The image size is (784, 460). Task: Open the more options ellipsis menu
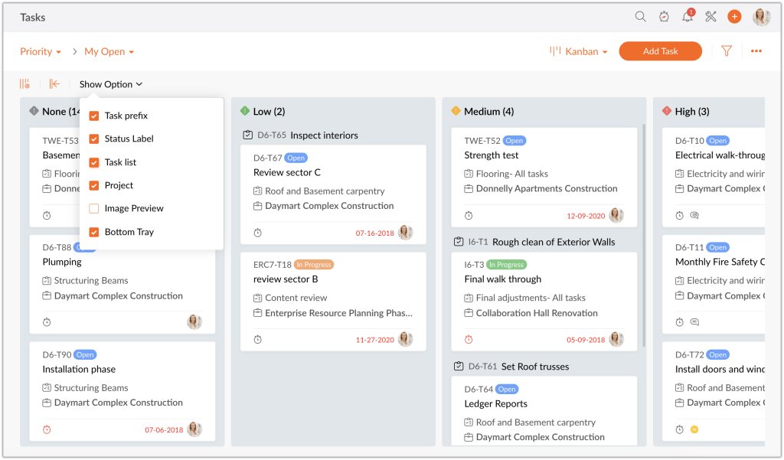coord(756,51)
